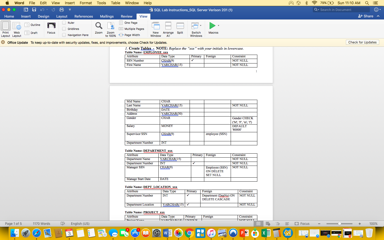The width and height of the screenshot is (384, 240).
Task: Toggle sidebar icon in title bar
Action: [x=26, y=10]
